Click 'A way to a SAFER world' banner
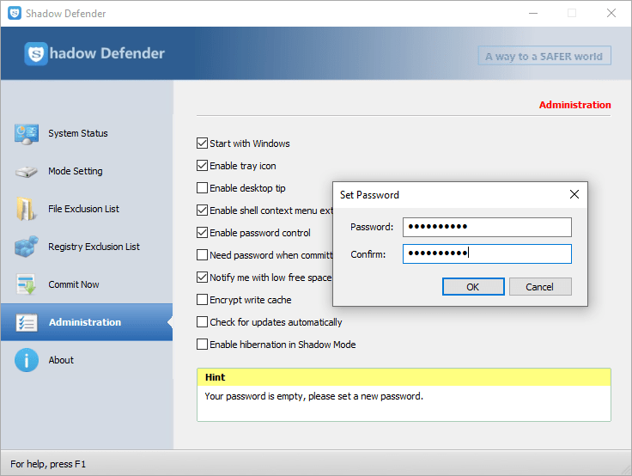This screenshot has height=476, width=632. 544,56
